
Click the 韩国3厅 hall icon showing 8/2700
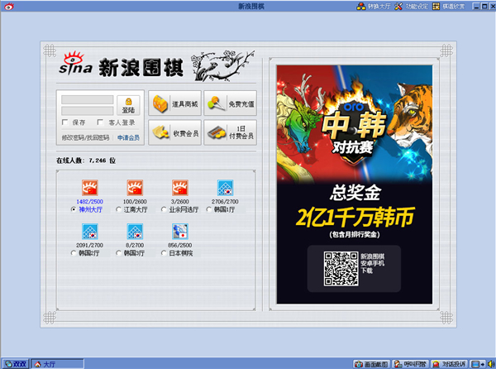(x=135, y=232)
